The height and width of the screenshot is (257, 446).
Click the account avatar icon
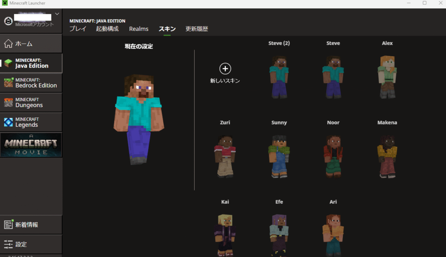8,21
